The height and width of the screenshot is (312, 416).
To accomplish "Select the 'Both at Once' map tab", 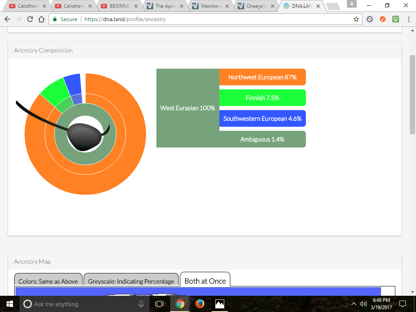I will (x=205, y=281).
